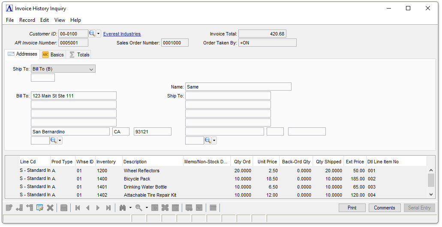The height and width of the screenshot is (227, 442).
Task: Open the Everest Industries customer link
Action: [x=122, y=34]
